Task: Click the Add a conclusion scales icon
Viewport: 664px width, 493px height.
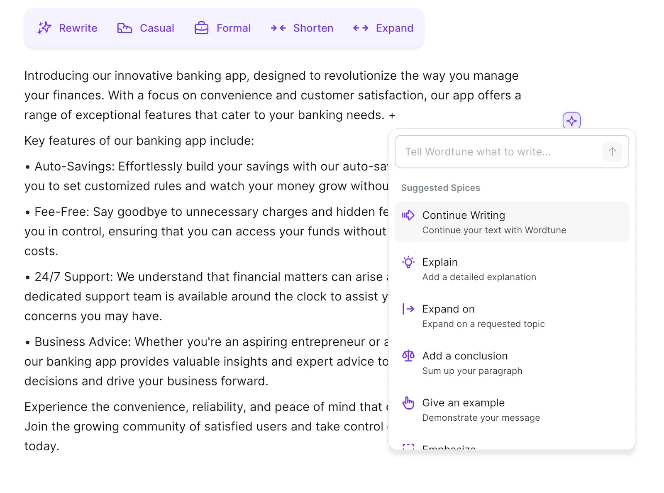Action: pos(408,356)
